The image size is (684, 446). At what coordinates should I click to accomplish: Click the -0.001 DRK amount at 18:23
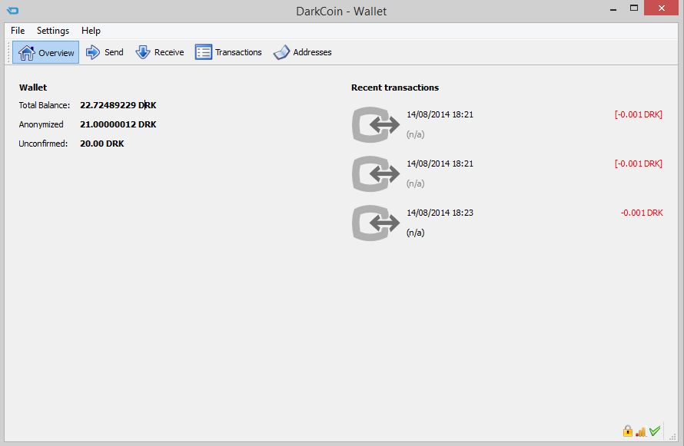point(642,213)
